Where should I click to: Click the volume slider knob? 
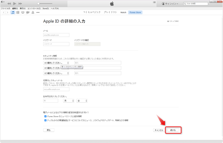tap(38, 4)
